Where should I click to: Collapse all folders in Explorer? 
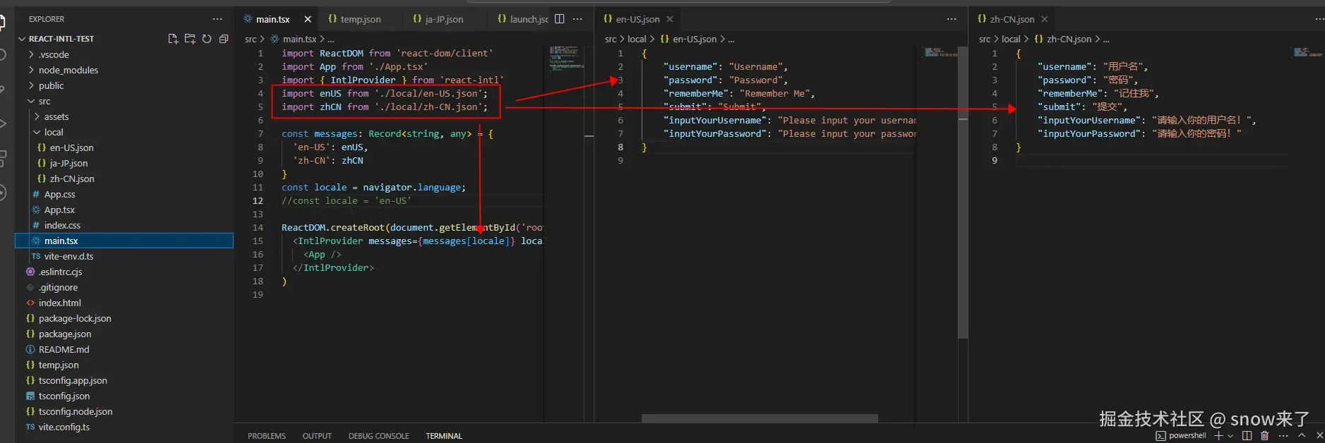coord(224,39)
